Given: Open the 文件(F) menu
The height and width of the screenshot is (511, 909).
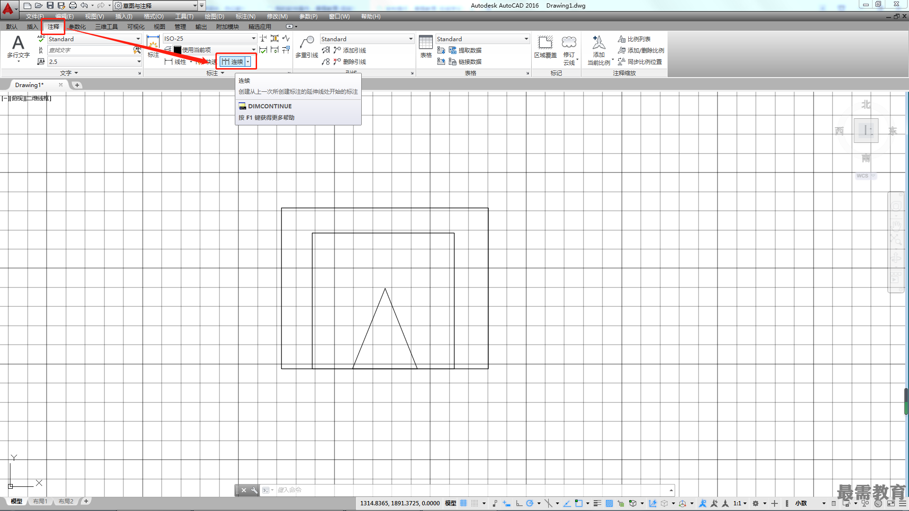Looking at the screenshot, I should (x=35, y=17).
